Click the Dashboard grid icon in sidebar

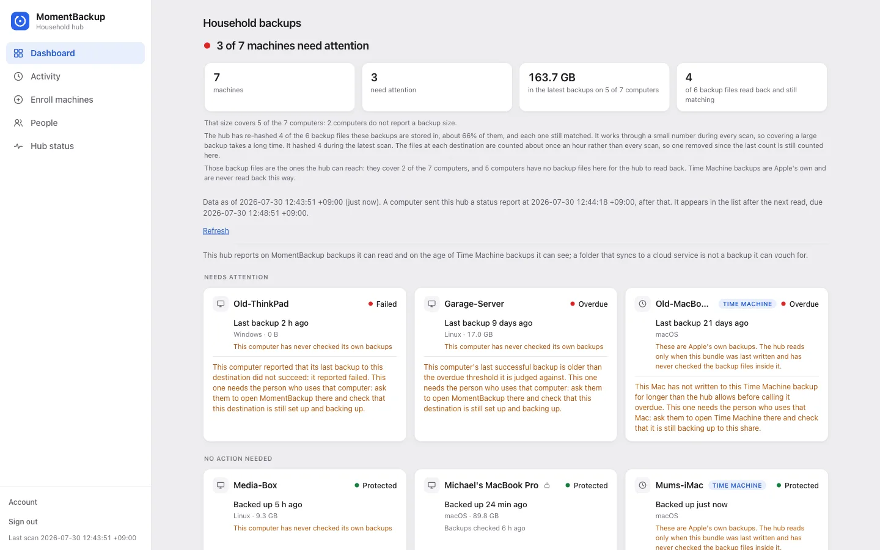pyautogui.click(x=18, y=53)
